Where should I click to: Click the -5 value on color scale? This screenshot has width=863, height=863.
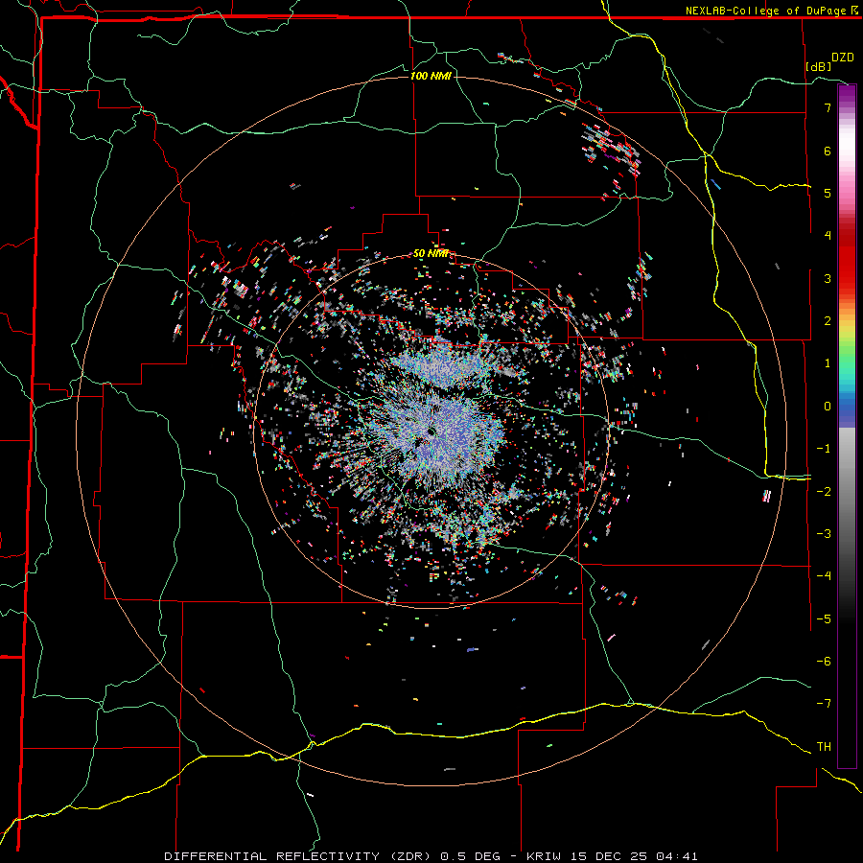click(824, 619)
